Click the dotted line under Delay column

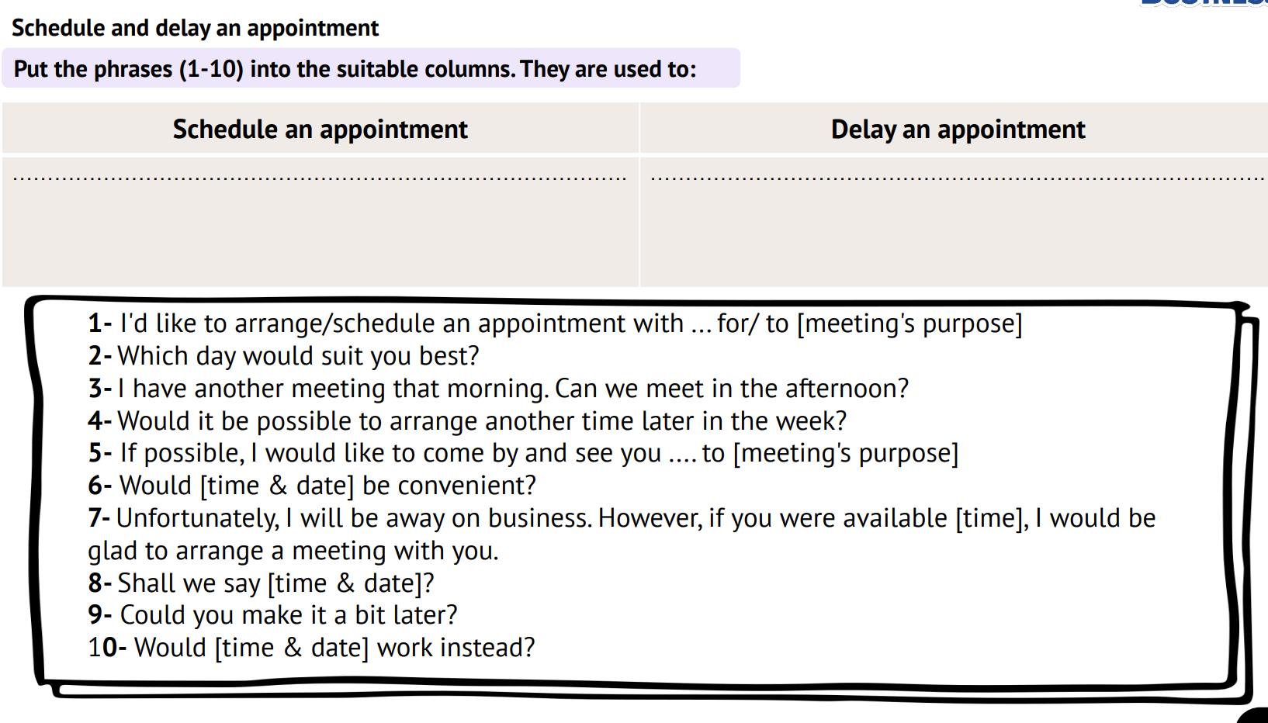click(x=957, y=179)
